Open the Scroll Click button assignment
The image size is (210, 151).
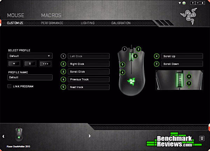coord(89,72)
